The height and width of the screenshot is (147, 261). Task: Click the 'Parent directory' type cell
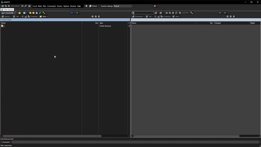point(105,26)
